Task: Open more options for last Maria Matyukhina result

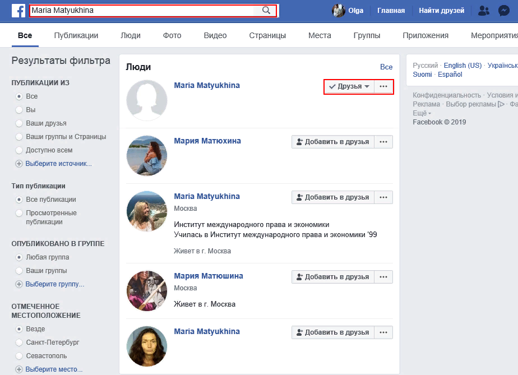Action: coord(383,332)
